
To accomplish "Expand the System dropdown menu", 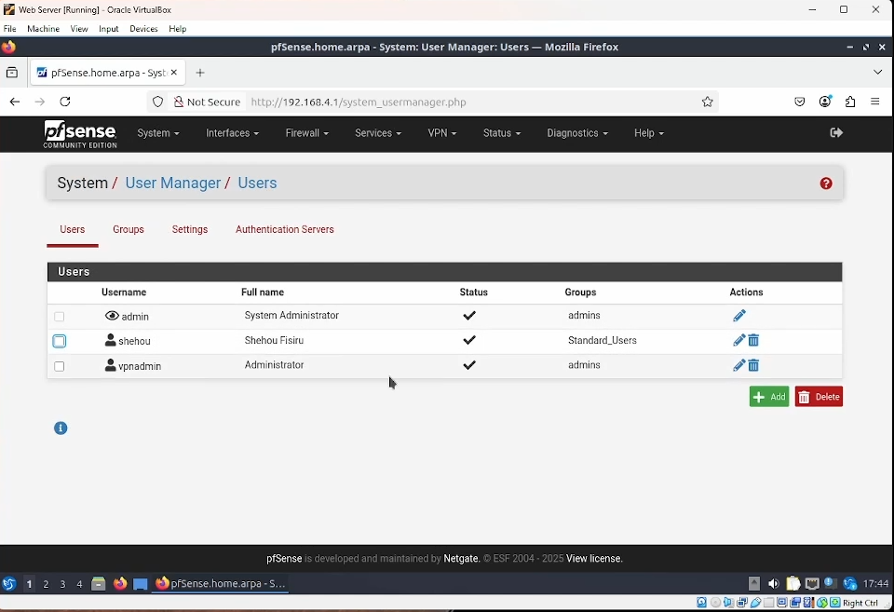I will pos(157,133).
